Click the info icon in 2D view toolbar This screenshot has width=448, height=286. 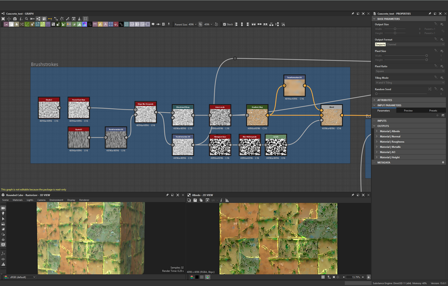pyautogui.click(x=221, y=200)
